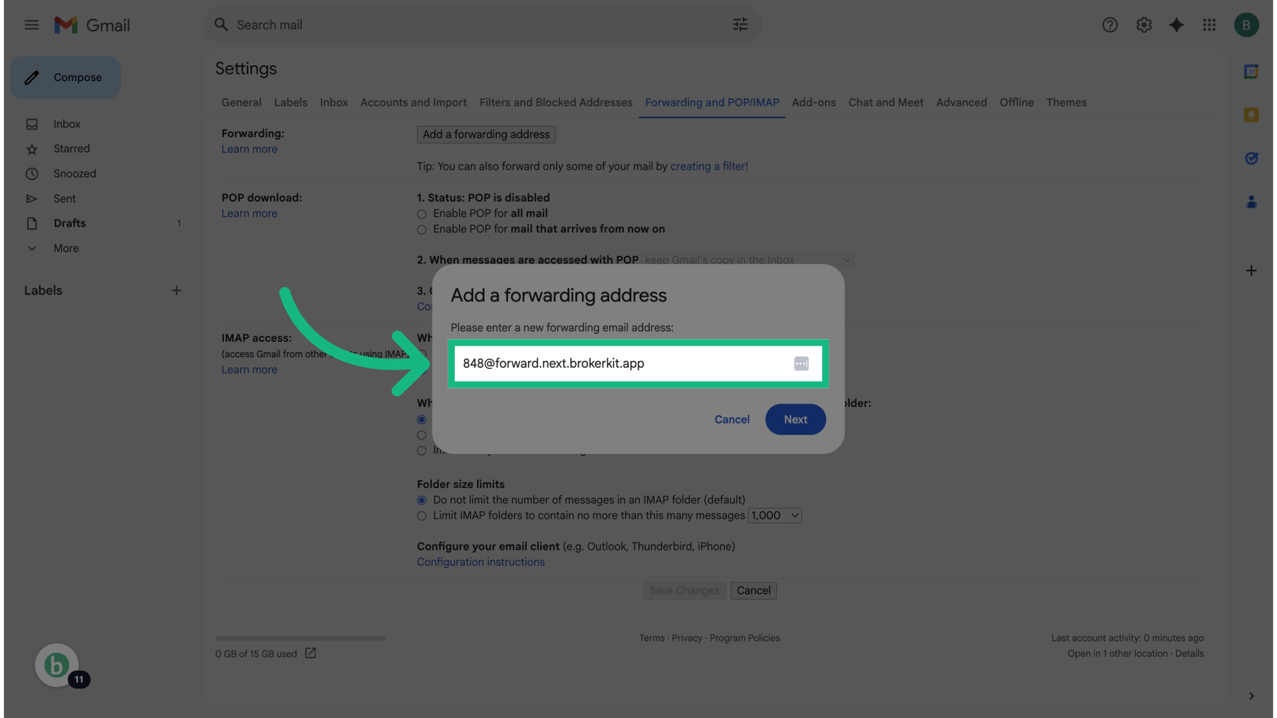Open the Themes settings tab
This screenshot has width=1277, height=718.
[x=1066, y=102]
